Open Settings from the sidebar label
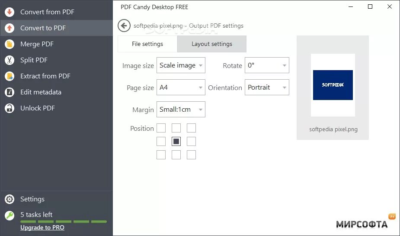Viewport: 400px width, 236px height. coord(32,199)
